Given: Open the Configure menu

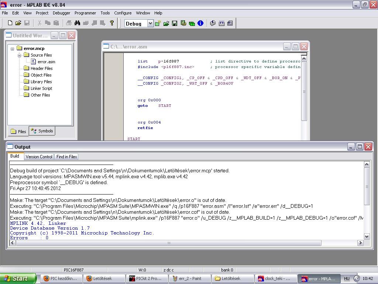Looking at the screenshot, I should coord(123,13).
